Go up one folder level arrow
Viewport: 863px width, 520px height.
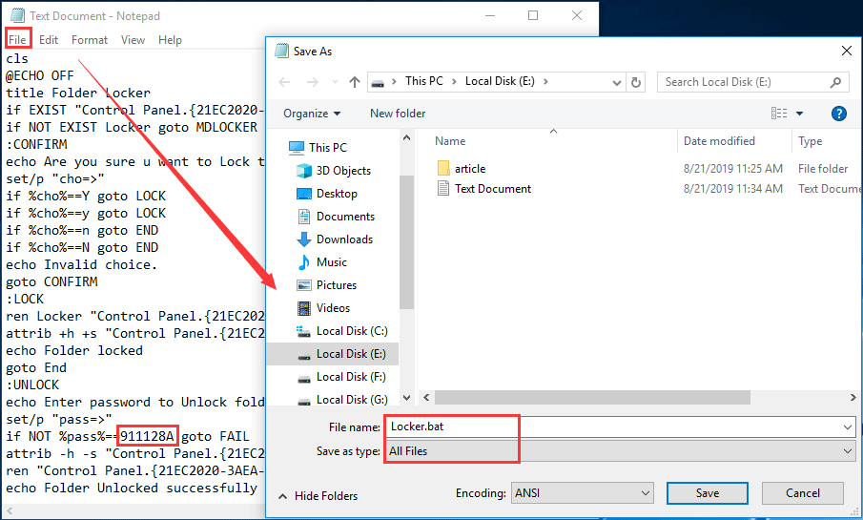coord(355,82)
